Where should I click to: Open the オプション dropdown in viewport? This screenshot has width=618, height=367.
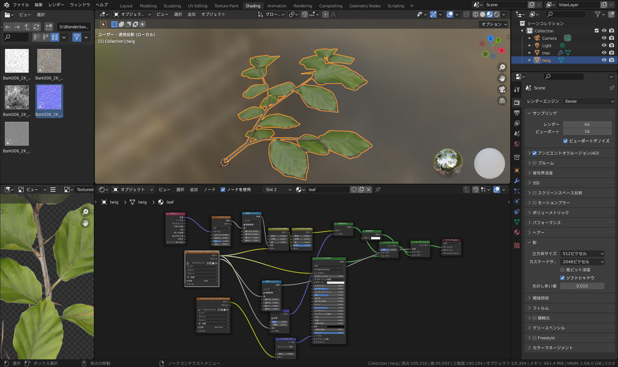tap(494, 24)
